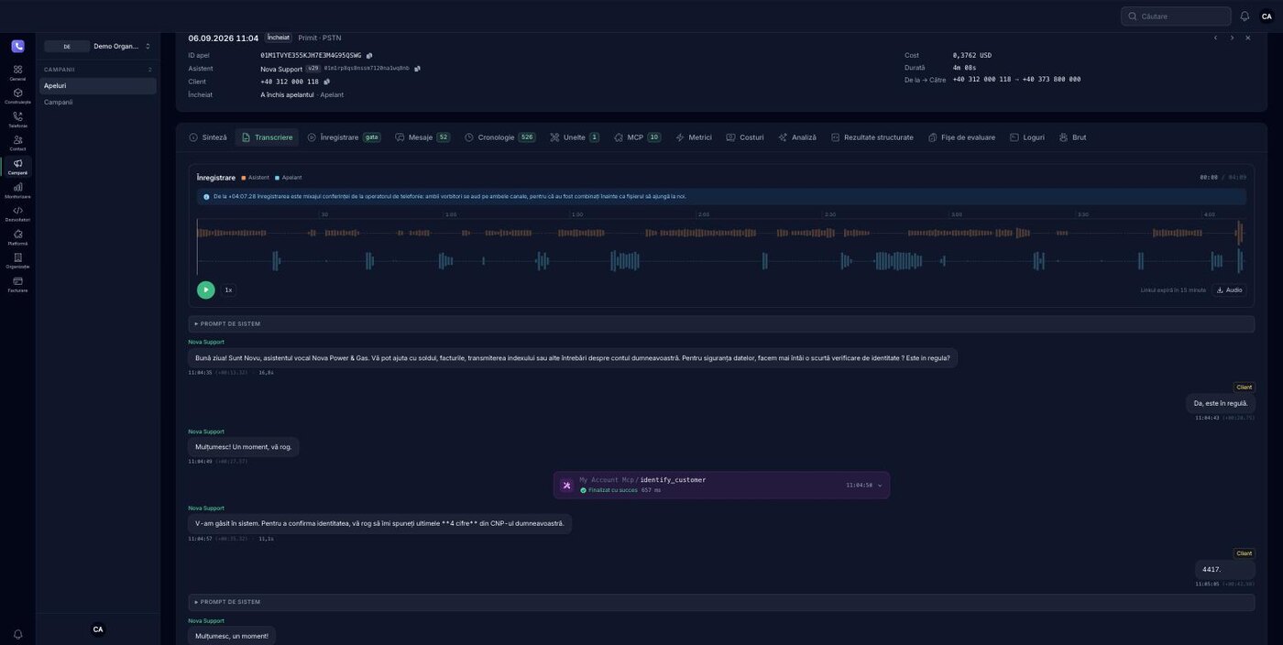
Task: Open the MCP tab
Action: [x=638, y=137]
